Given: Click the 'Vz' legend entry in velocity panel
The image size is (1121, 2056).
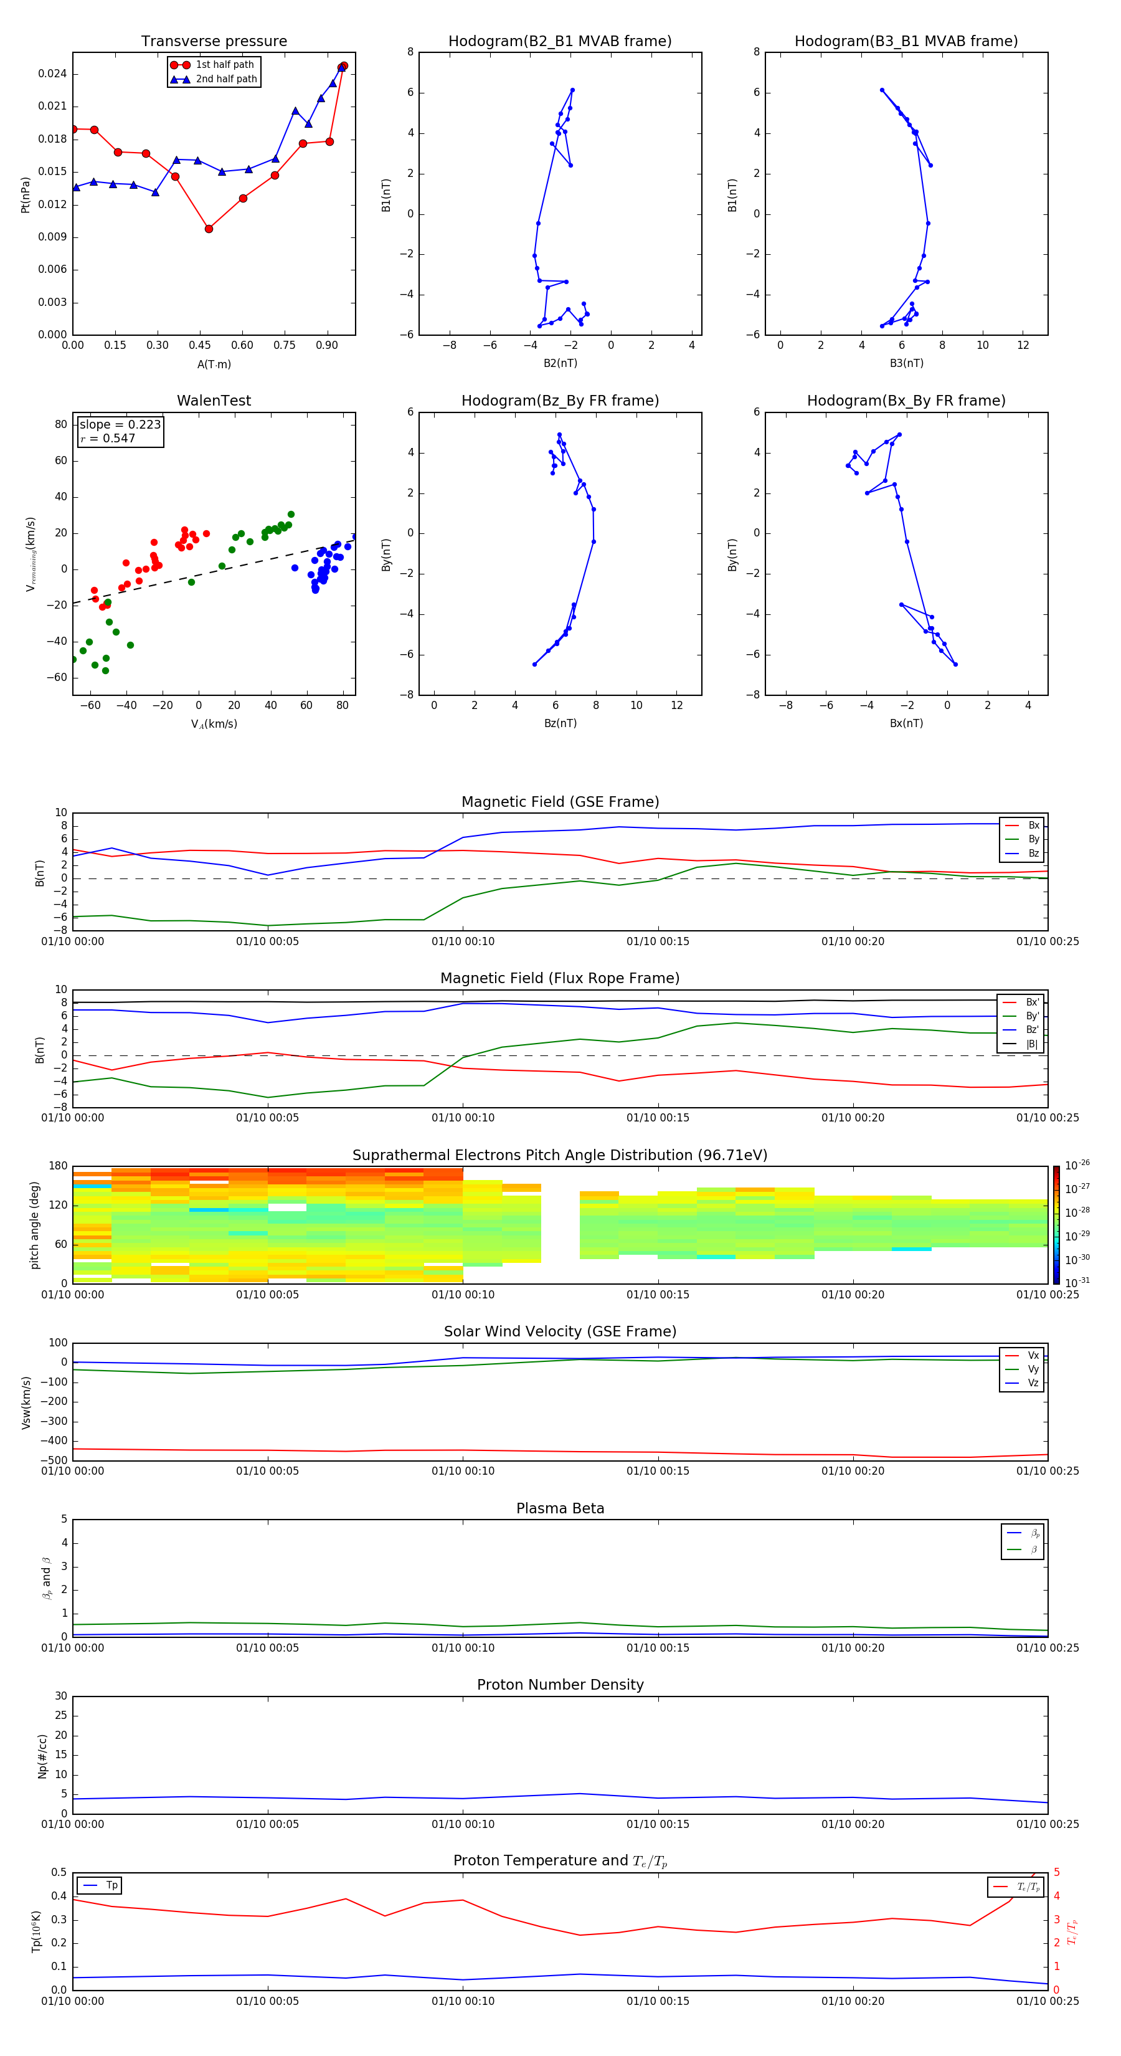Looking at the screenshot, I should [x=1023, y=1383].
